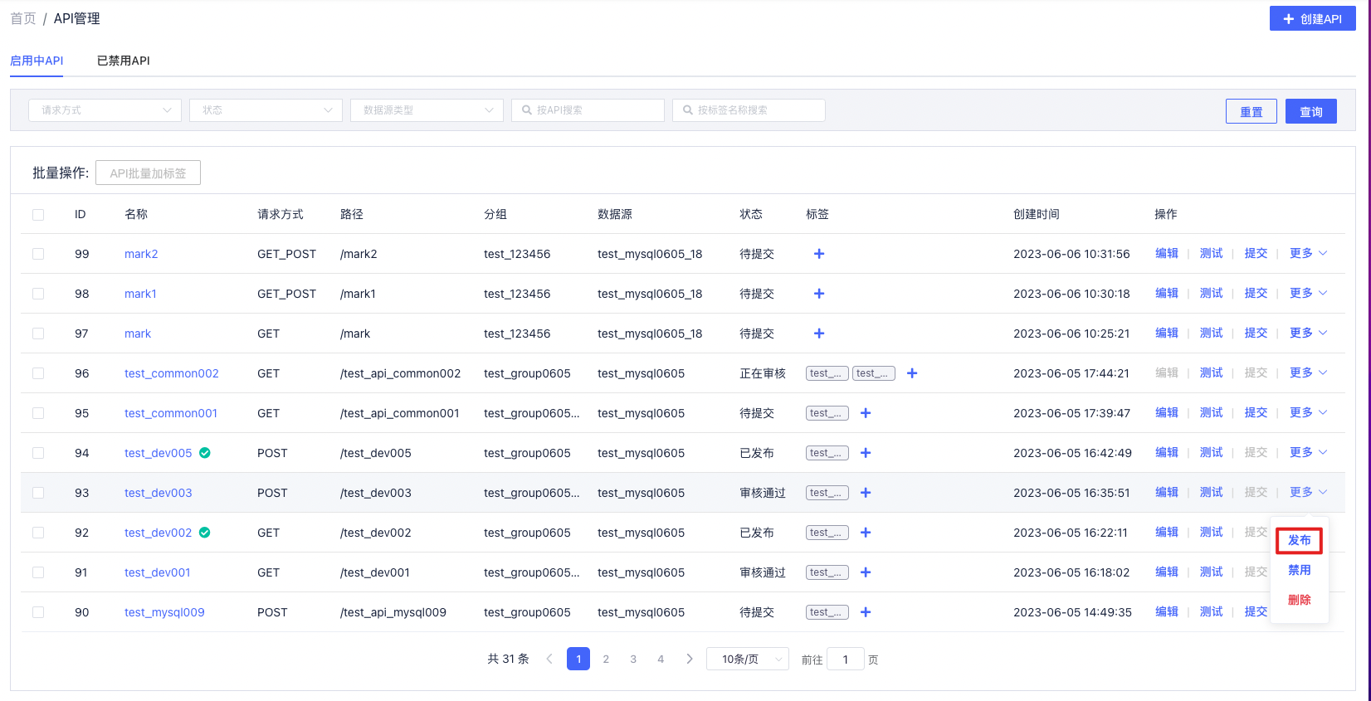Go to 首页 in the breadcrumb

[x=23, y=18]
